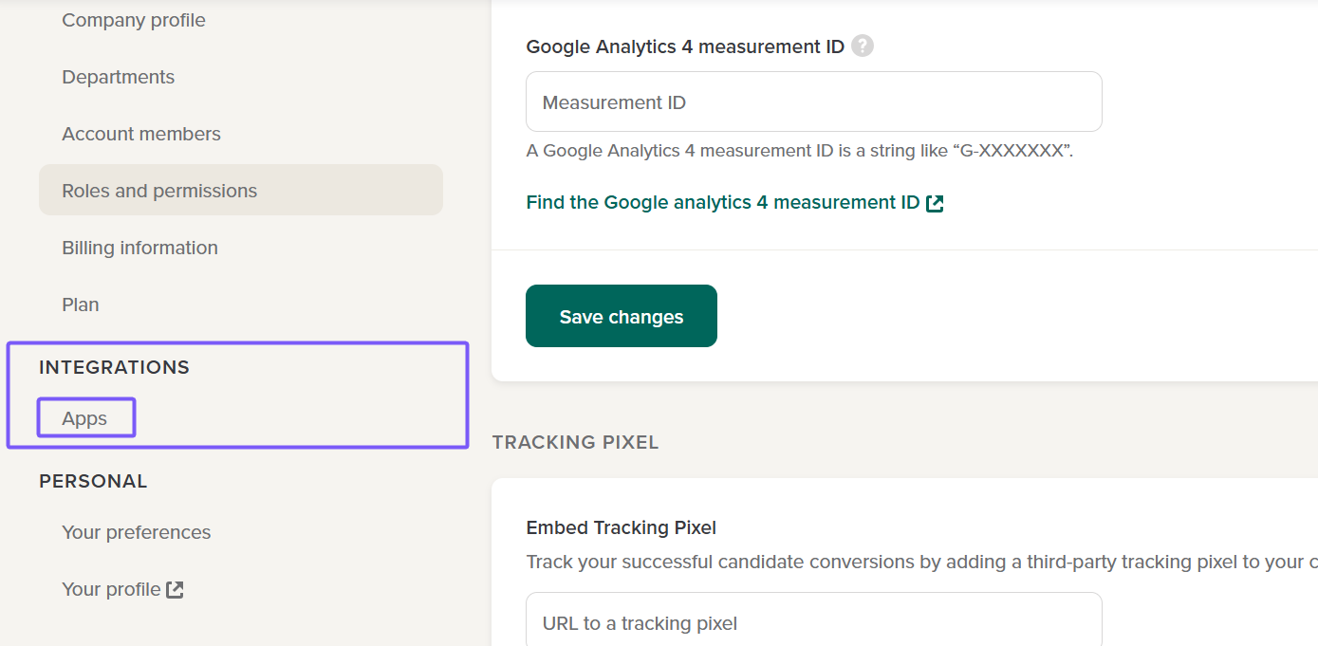This screenshot has height=646, width=1318.
Task: Click the TRACKING PIXEL section heading
Action: 575,442
